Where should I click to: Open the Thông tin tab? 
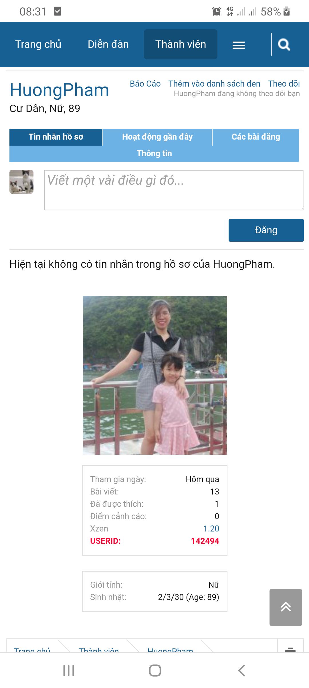[154, 154]
